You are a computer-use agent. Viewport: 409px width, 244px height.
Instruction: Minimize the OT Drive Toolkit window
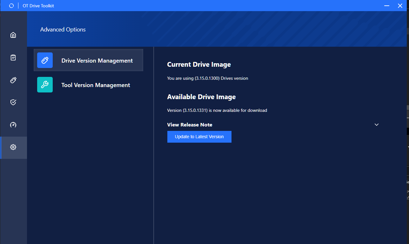point(387,6)
